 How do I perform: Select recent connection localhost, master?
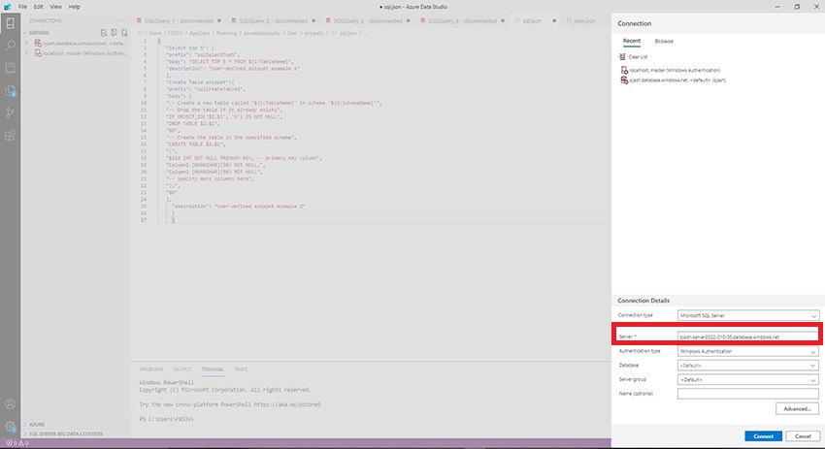[671, 70]
